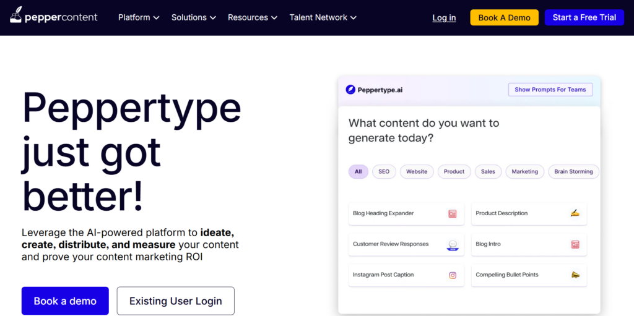This screenshot has height=316, width=634.
Task: Click the Log in link
Action: (444, 18)
